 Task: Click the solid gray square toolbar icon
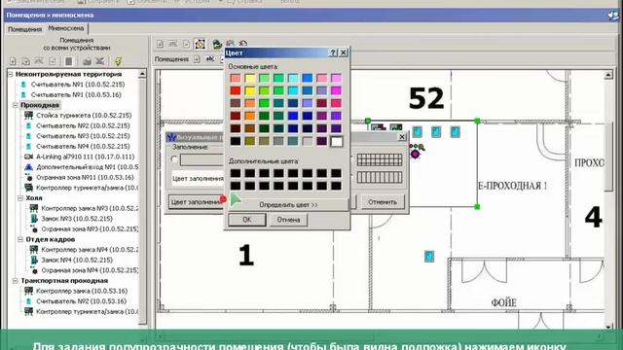click(68, 61)
